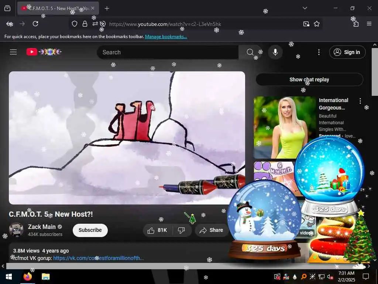This screenshot has height=284, width=378.
Task: Share the video
Action: (212, 230)
